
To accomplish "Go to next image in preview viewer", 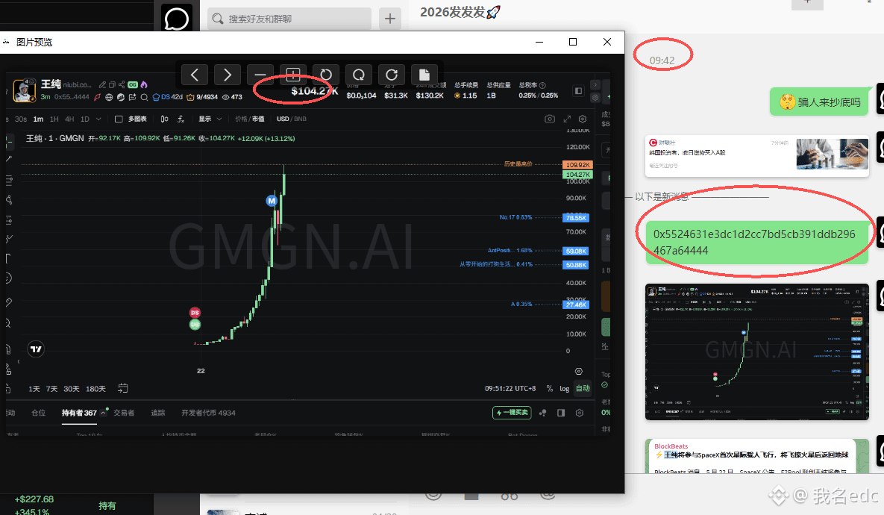I will point(228,75).
